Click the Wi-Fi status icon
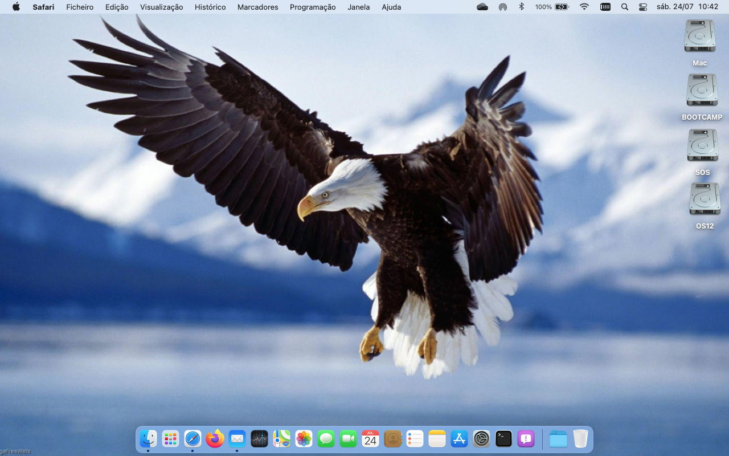 584,7
